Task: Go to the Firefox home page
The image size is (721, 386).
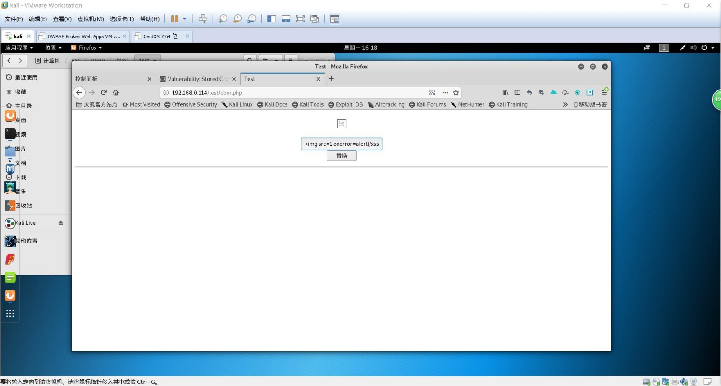Action: [116, 93]
